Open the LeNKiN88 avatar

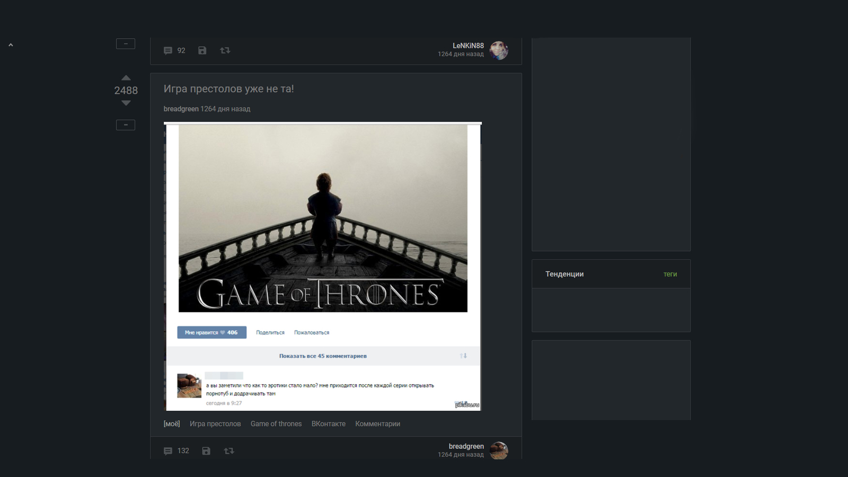tap(499, 50)
